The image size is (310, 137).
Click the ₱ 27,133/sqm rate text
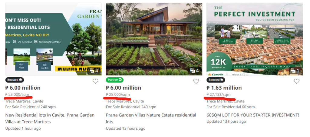pyautogui.click(x=218, y=95)
